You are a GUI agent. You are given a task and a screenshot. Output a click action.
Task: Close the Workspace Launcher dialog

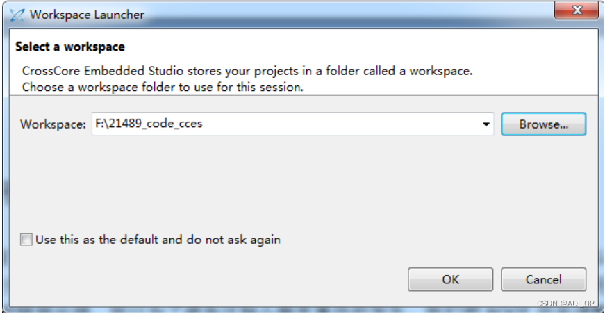point(577,10)
